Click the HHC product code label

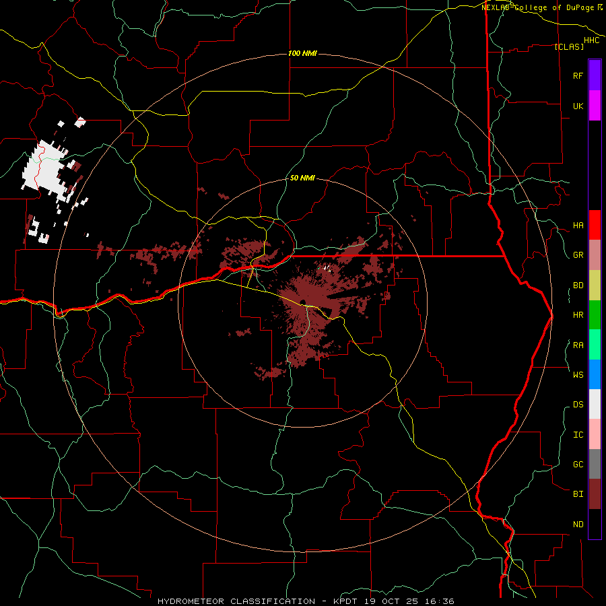(592, 40)
